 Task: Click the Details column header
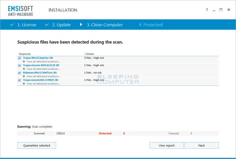point(90,54)
